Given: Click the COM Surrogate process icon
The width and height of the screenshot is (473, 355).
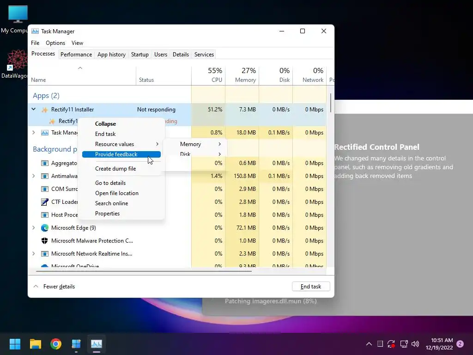Looking at the screenshot, I should click(45, 189).
